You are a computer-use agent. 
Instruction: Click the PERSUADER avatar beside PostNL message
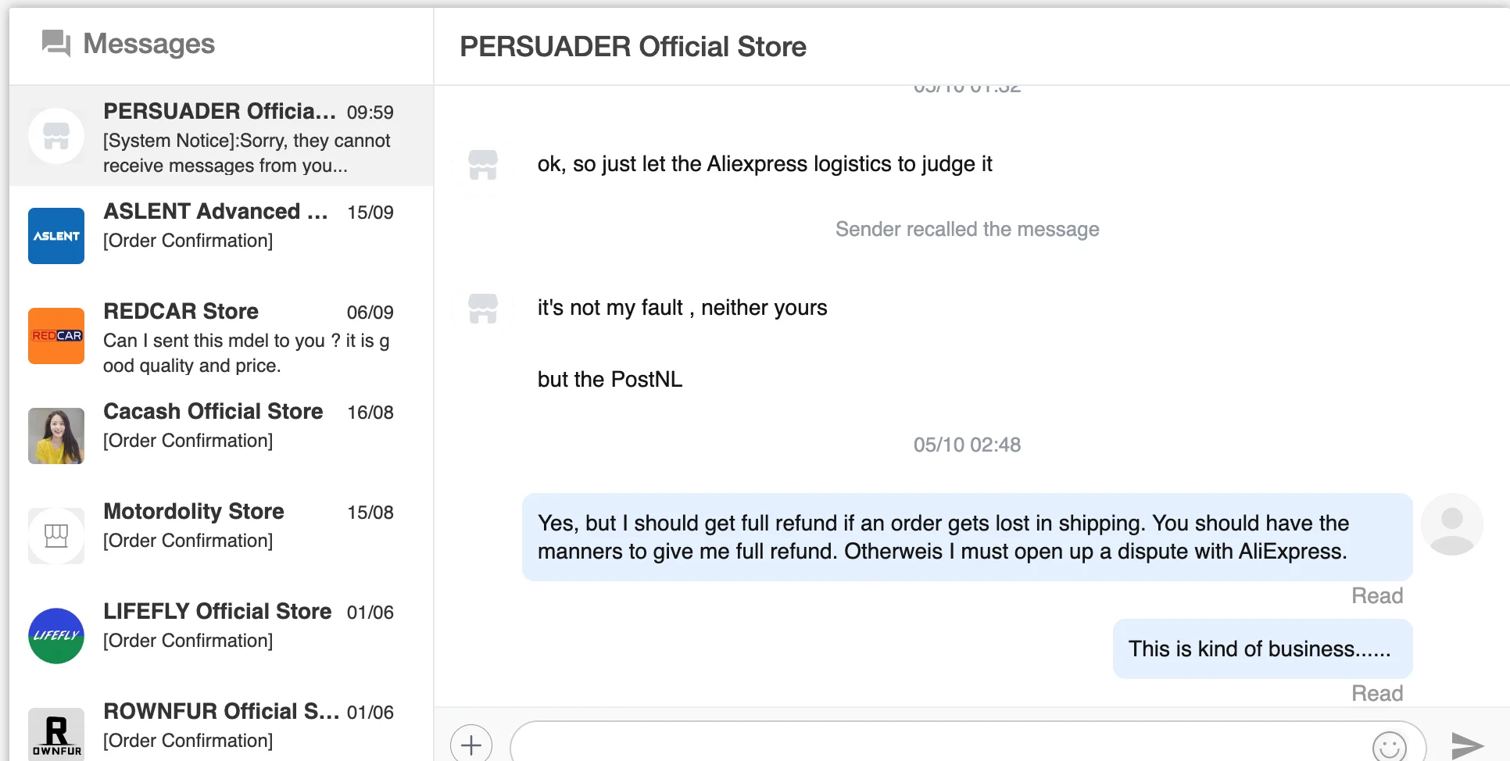(483, 309)
